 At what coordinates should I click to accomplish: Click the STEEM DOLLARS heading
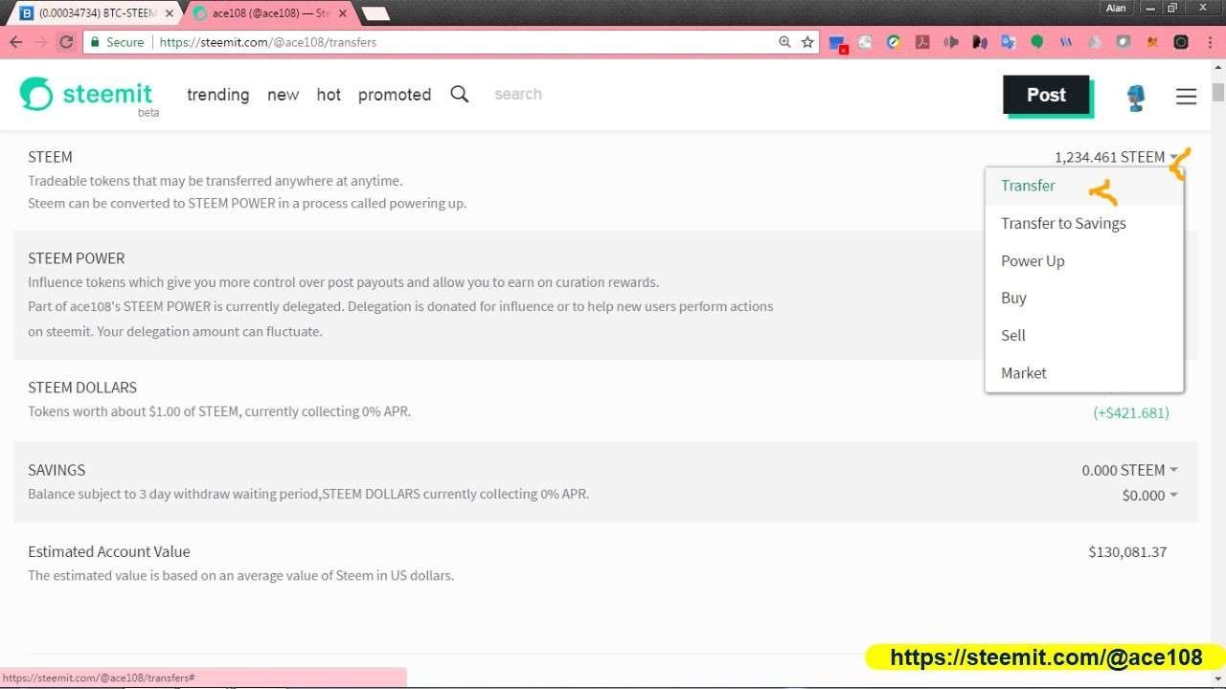(x=82, y=388)
